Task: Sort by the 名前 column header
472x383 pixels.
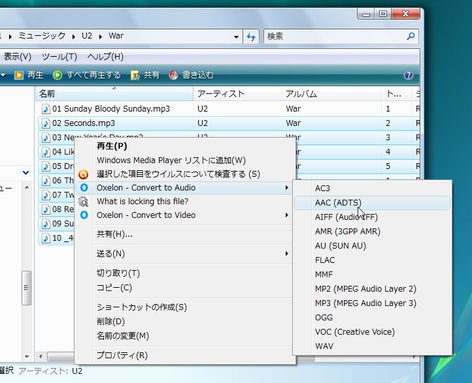Action: click(114, 94)
